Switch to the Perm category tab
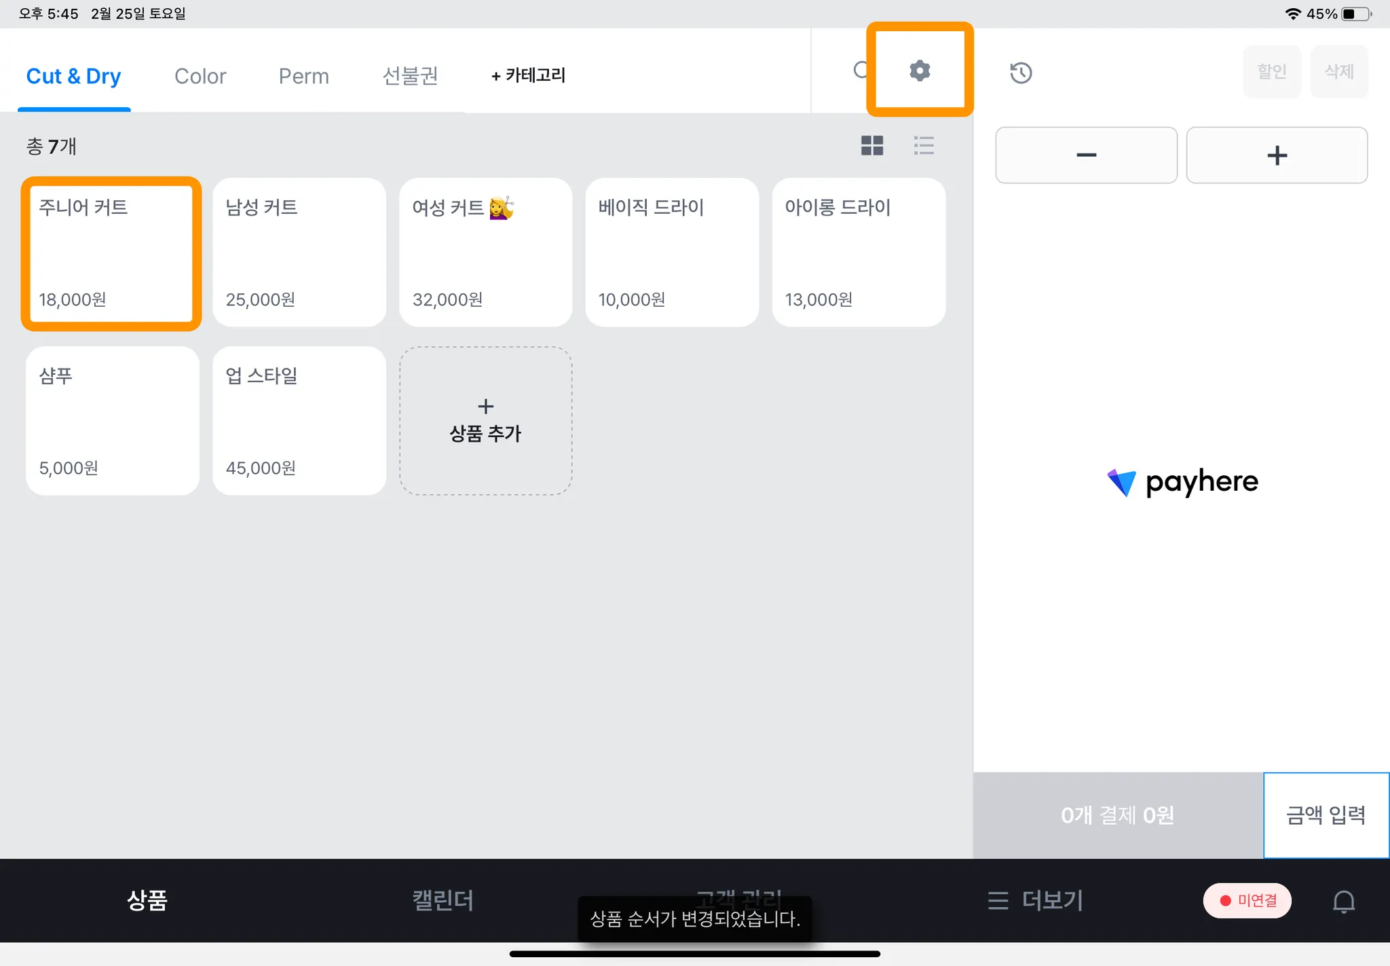The image size is (1390, 966). [x=303, y=76]
